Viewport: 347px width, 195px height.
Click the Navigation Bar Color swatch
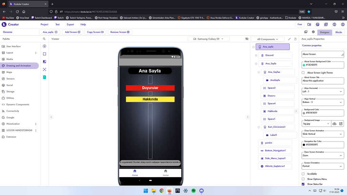pos(304,145)
